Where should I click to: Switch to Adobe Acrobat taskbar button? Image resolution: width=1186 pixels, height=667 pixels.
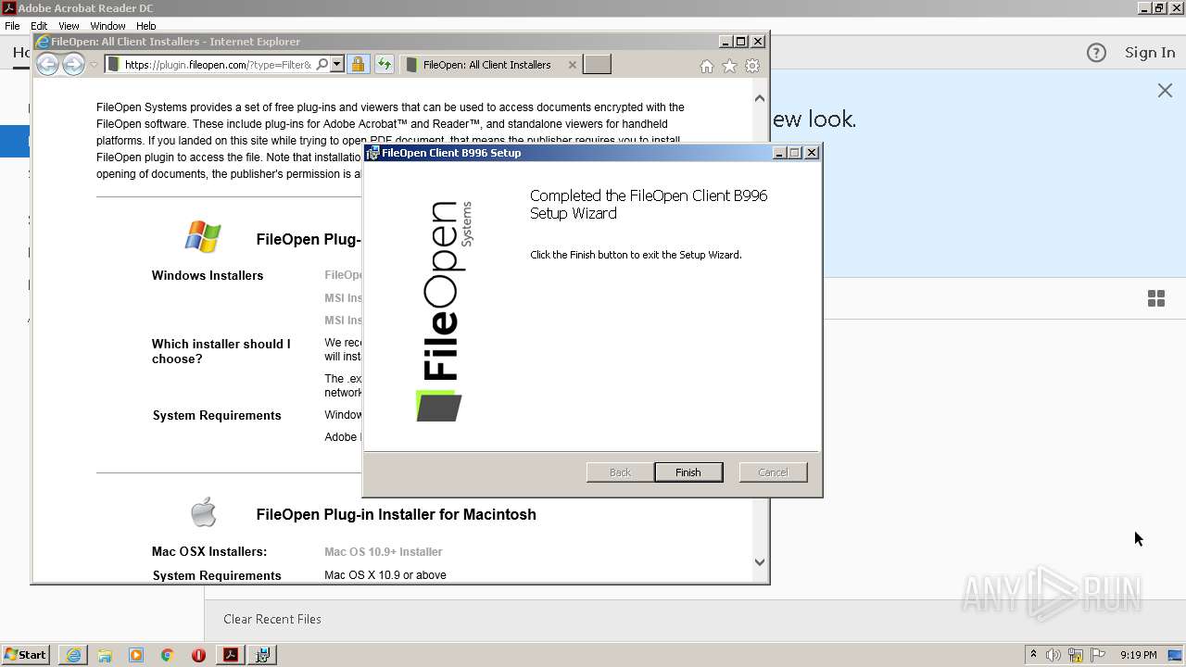pyautogui.click(x=231, y=655)
